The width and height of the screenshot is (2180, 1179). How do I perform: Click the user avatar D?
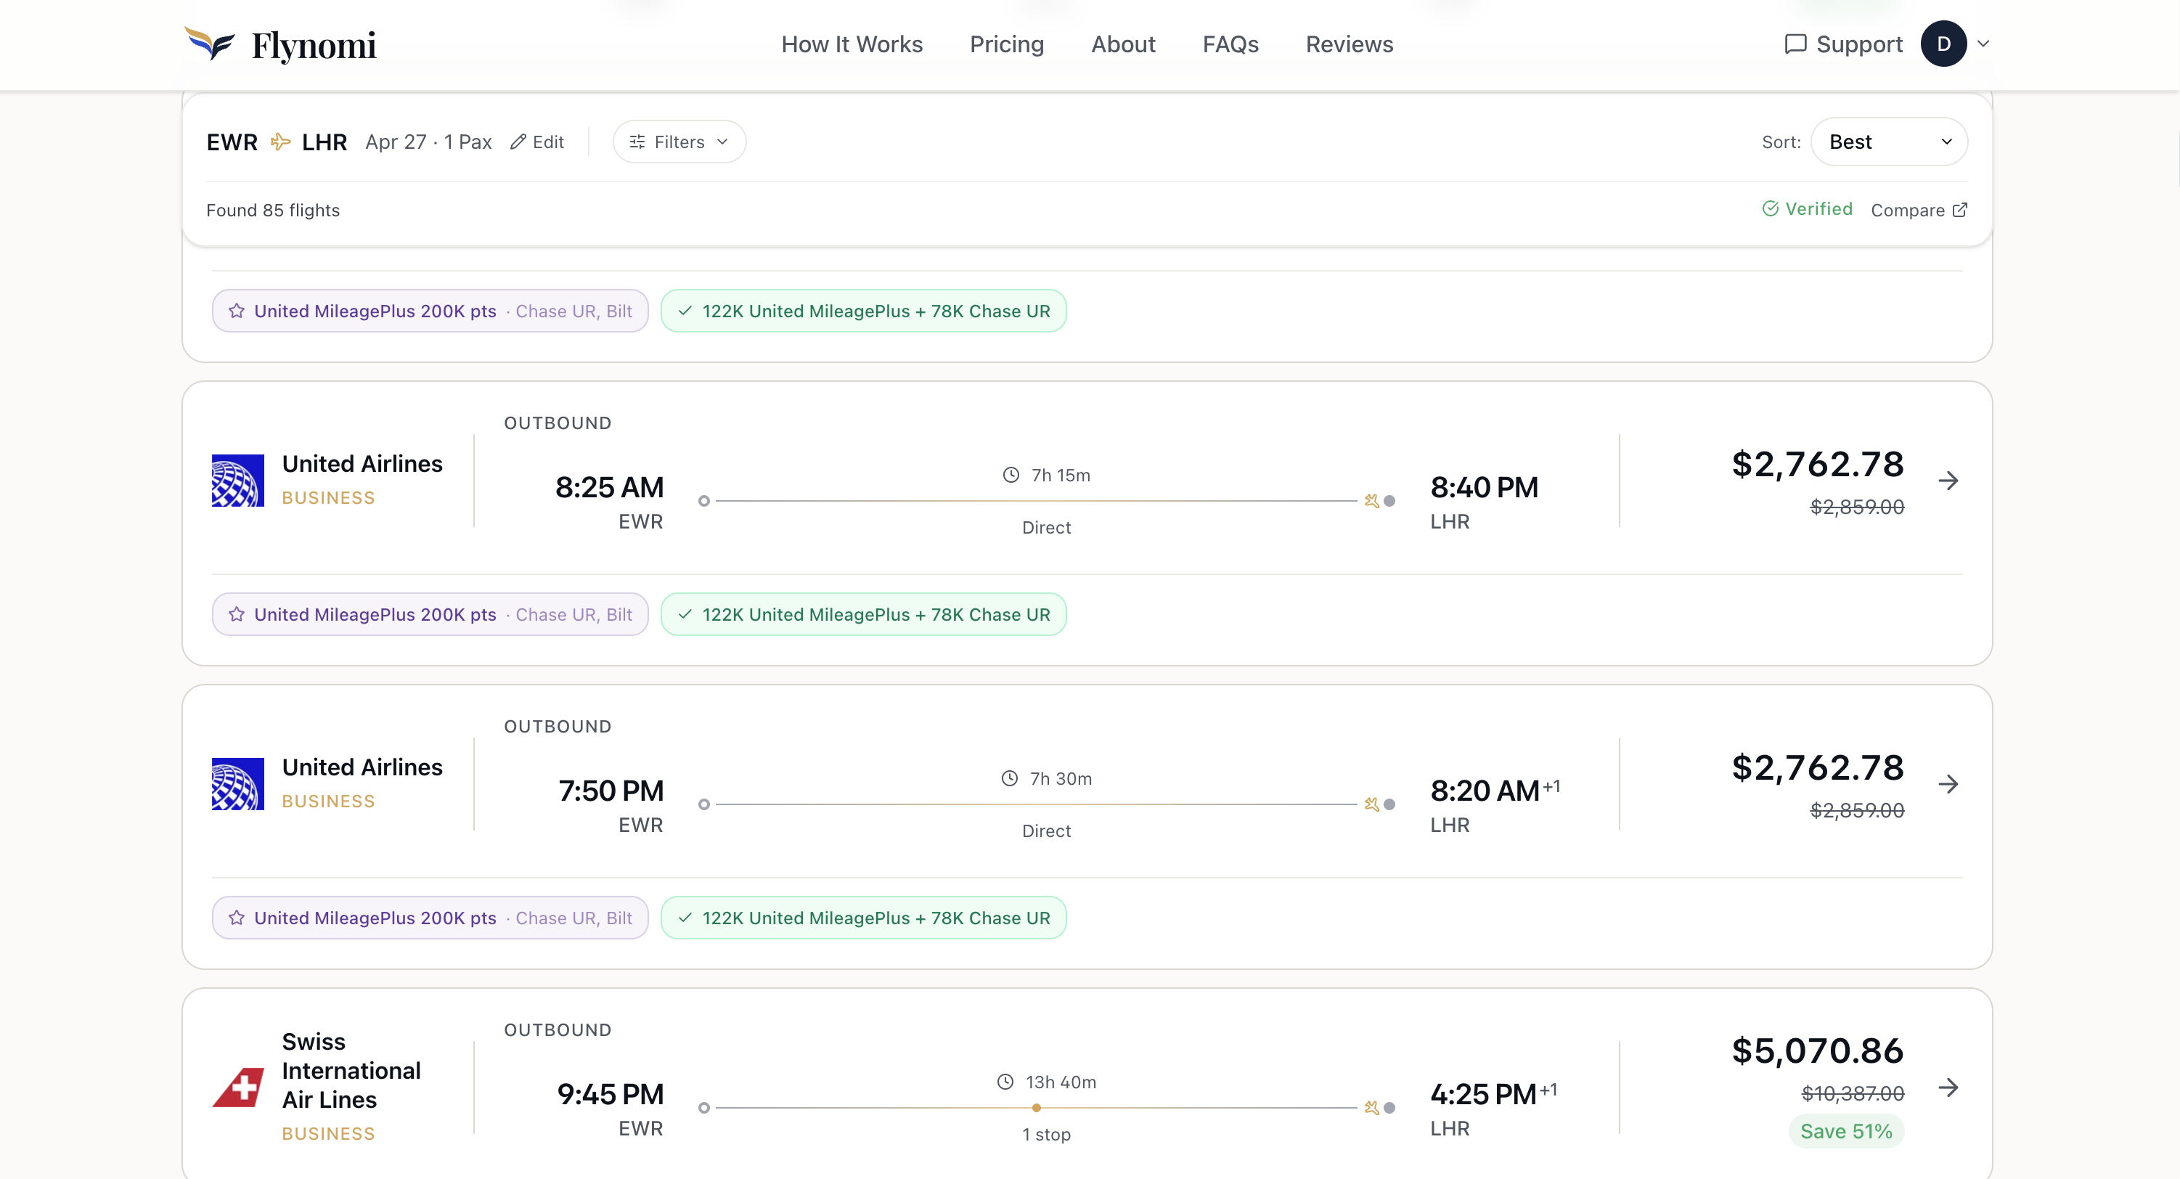(1943, 44)
